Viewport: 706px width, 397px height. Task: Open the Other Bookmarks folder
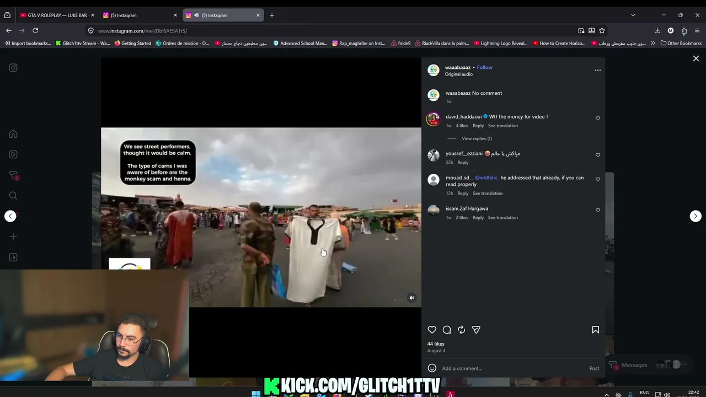681,43
